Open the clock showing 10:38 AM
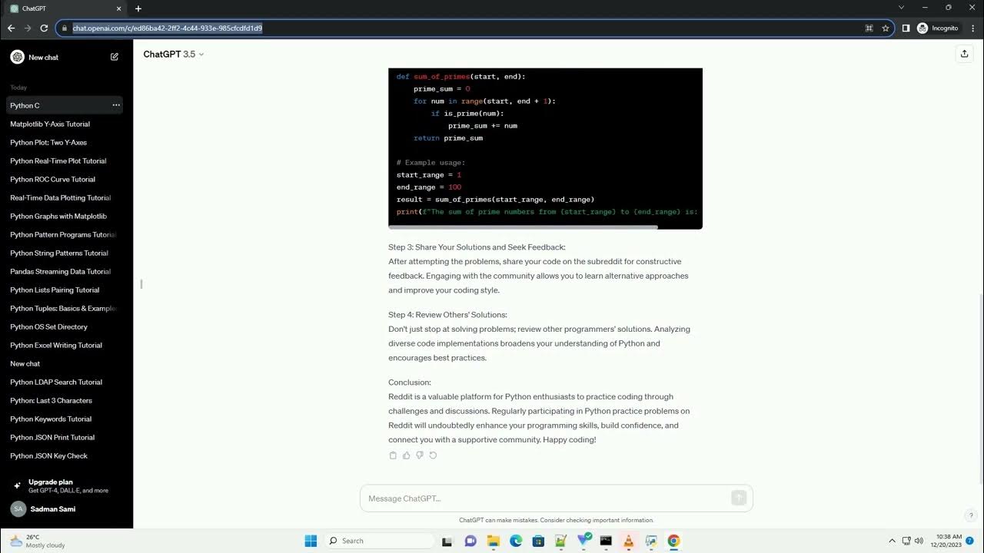Image resolution: width=984 pixels, height=553 pixels. coord(945,541)
